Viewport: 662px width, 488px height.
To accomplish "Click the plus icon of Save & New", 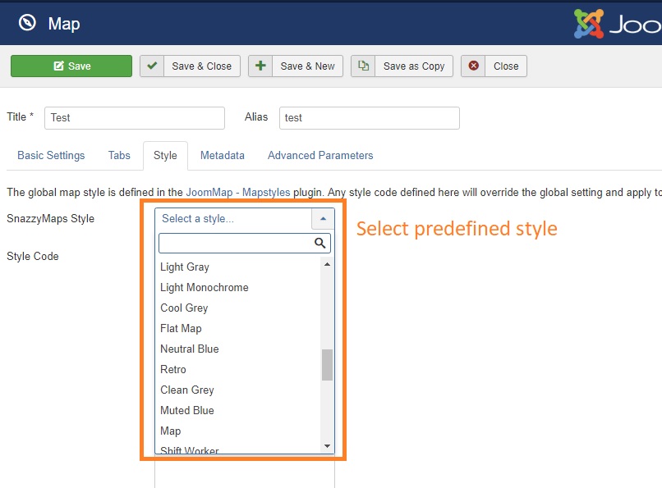I will [260, 66].
